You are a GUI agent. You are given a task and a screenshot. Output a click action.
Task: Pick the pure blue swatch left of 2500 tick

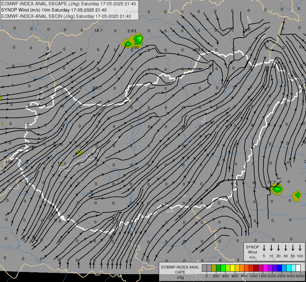coord(280,268)
